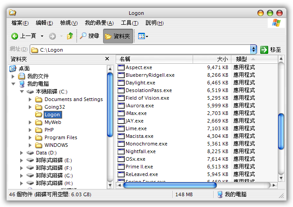Select 桌面 desktop in folder tree
The image size is (293, 207).
24,69
